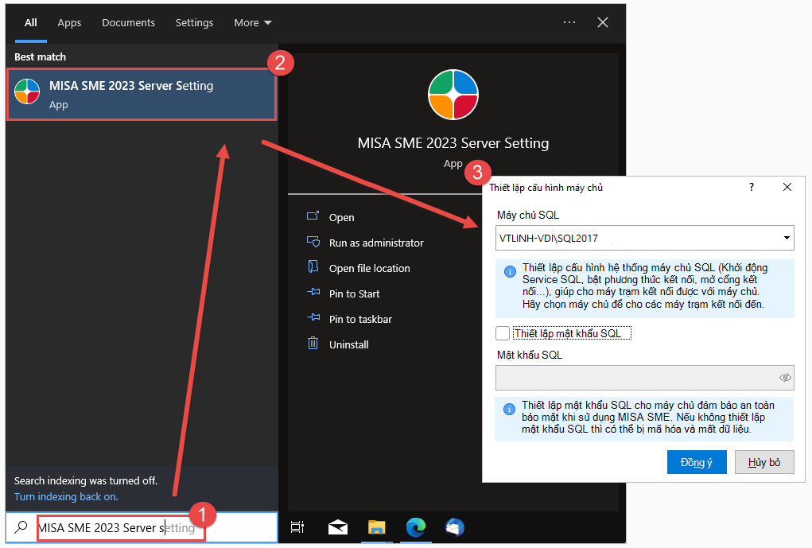Screen dimensions: 812x548
Task: Open File Explorer from the taskbar
Action: click(x=377, y=527)
